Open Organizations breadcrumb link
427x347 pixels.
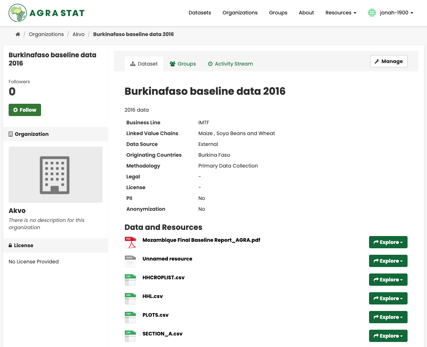[x=46, y=34]
